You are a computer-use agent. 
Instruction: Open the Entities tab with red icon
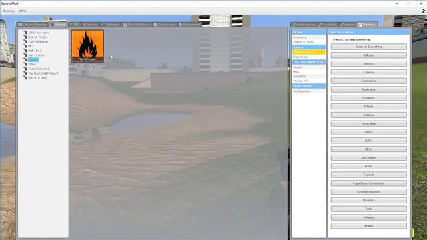(90, 25)
